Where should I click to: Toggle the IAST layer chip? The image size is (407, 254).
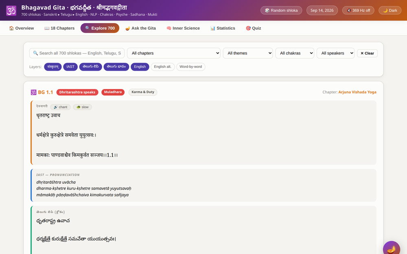pos(70,67)
